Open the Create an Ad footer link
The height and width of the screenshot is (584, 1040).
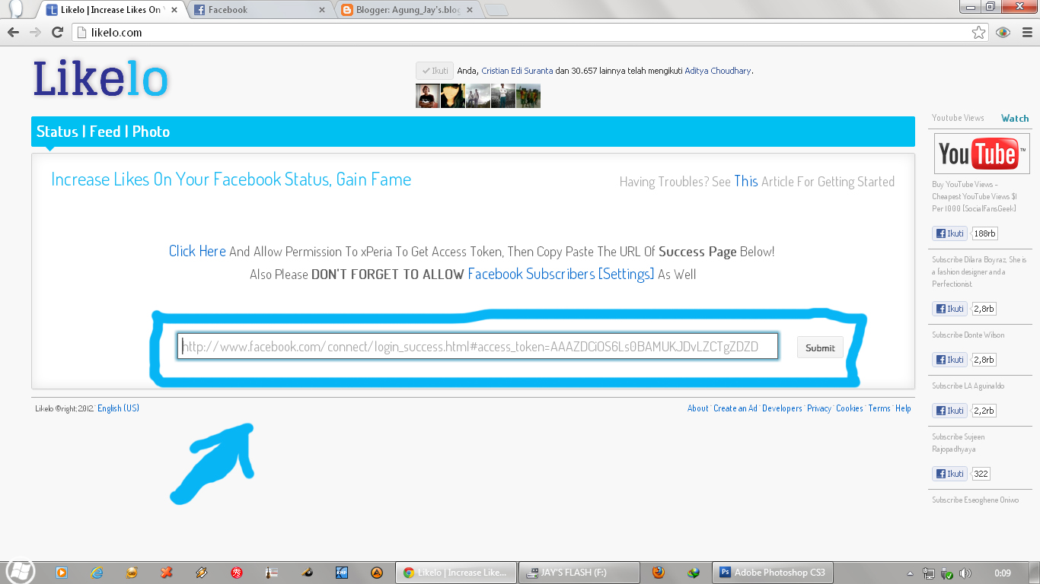[735, 408]
